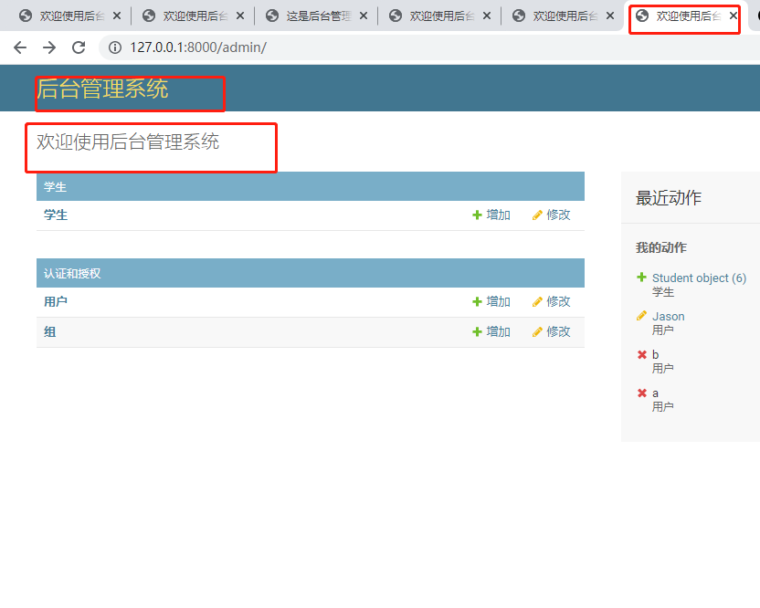This screenshot has width=760, height=608.
Task: Close the fifth browser tab
Action: (x=610, y=16)
